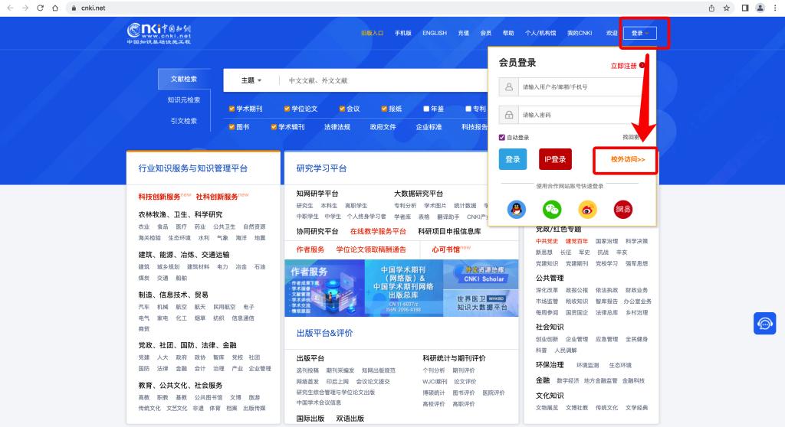Screen dimensions: 785x427
Task: Open the browser three-dot menu
Action: tap(775, 8)
